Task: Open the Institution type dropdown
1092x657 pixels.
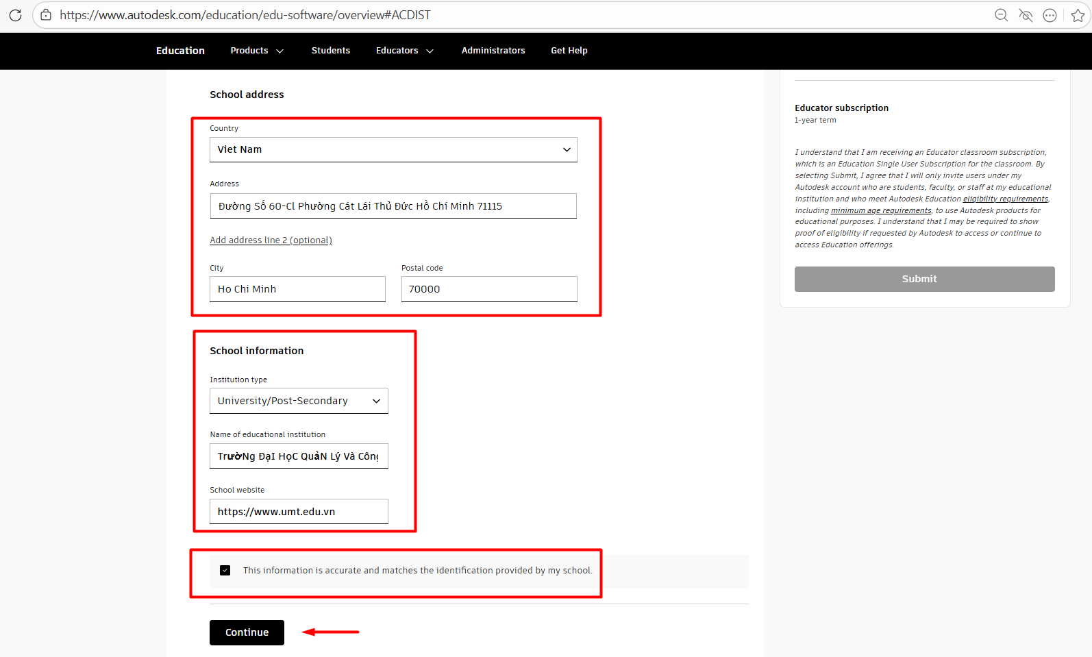Action: click(x=299, y=401)
